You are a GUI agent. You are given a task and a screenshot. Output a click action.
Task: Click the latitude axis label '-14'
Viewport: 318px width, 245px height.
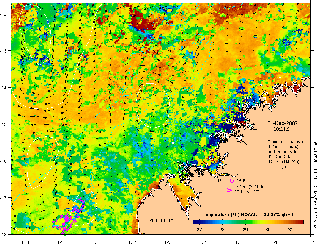coord(4,88)
